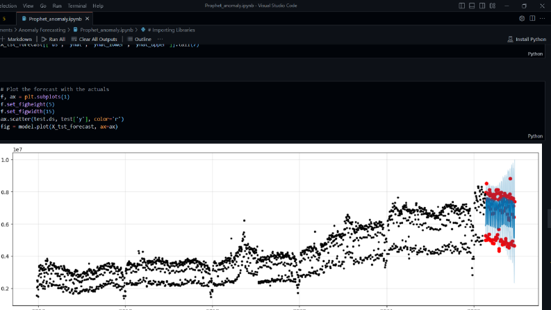Open the Run menu
This screenshot has height=310, width=551.
point(56,6)
